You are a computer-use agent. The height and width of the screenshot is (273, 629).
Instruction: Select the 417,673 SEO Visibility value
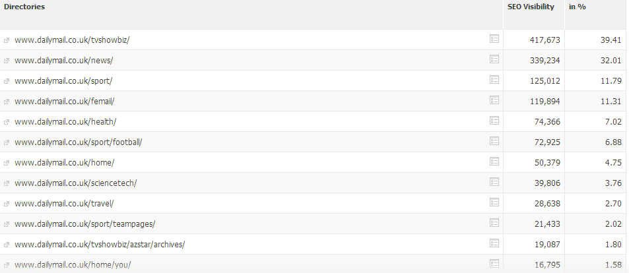tap(545, 40)
